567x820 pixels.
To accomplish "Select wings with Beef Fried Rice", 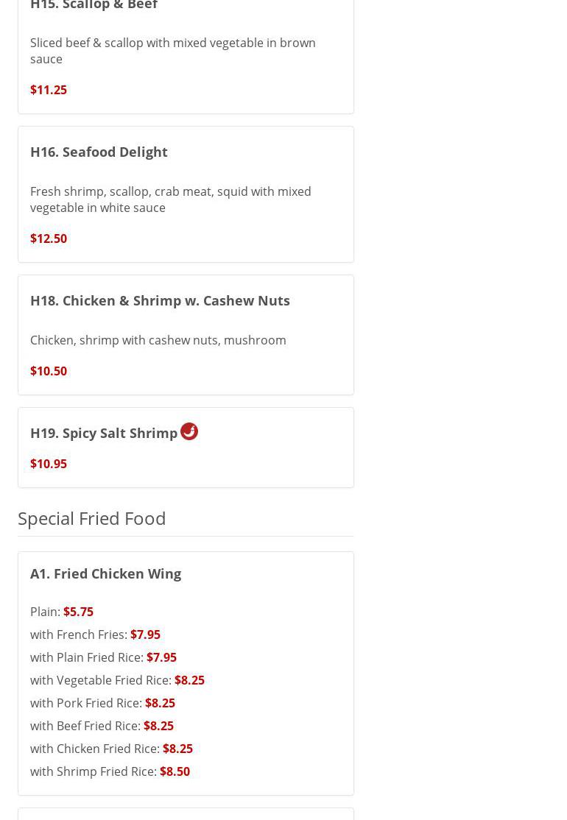I will (102, 726).
